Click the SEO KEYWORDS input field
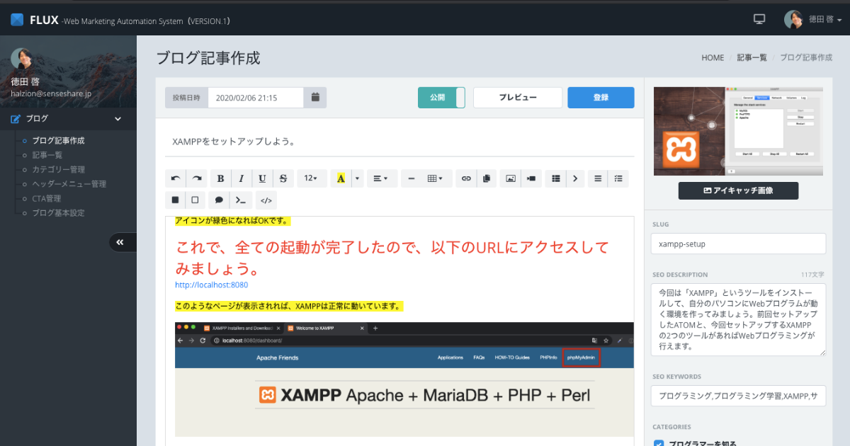This screenshot has height=446, width=850. coord(738,396)
